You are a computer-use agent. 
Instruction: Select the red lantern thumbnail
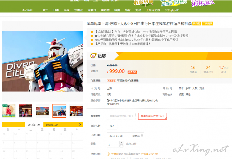click(76, 111)
